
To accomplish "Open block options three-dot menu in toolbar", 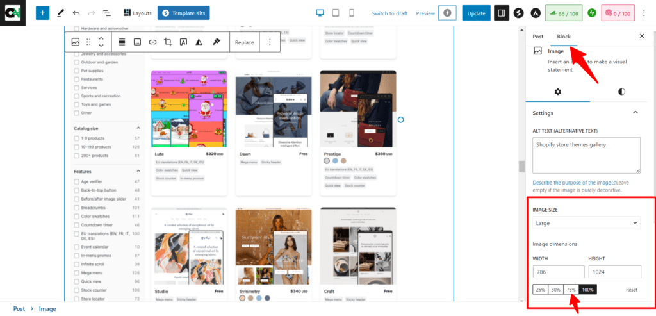I will pyautogui.click(x=270, y=42).
